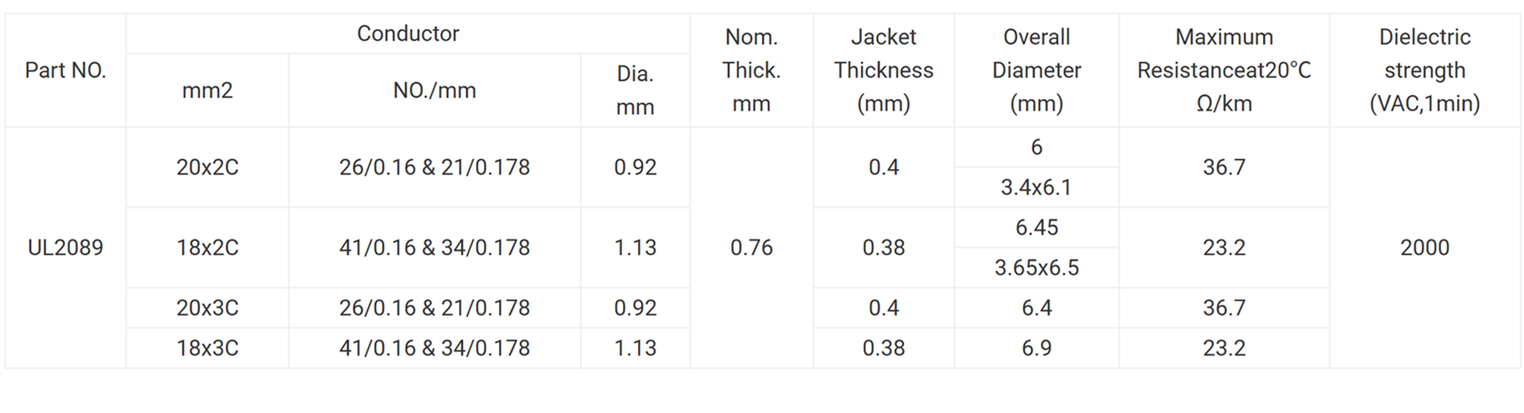Click the Part NO. column header
Image resolution: width=1524 pixels, height=413 pixels.
[x=65, y=71]
